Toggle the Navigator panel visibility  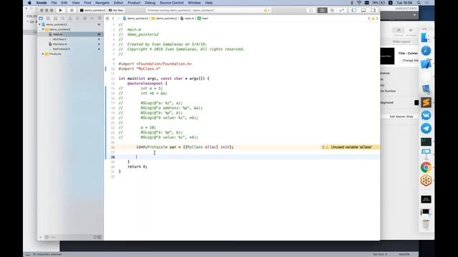(354, 10)
